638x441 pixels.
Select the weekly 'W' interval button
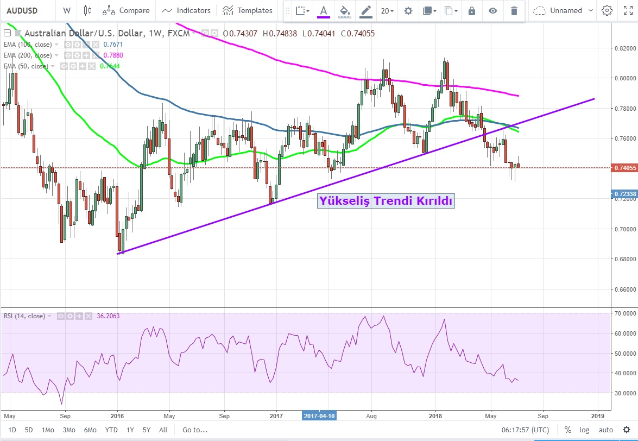click(x=66, y=10)
